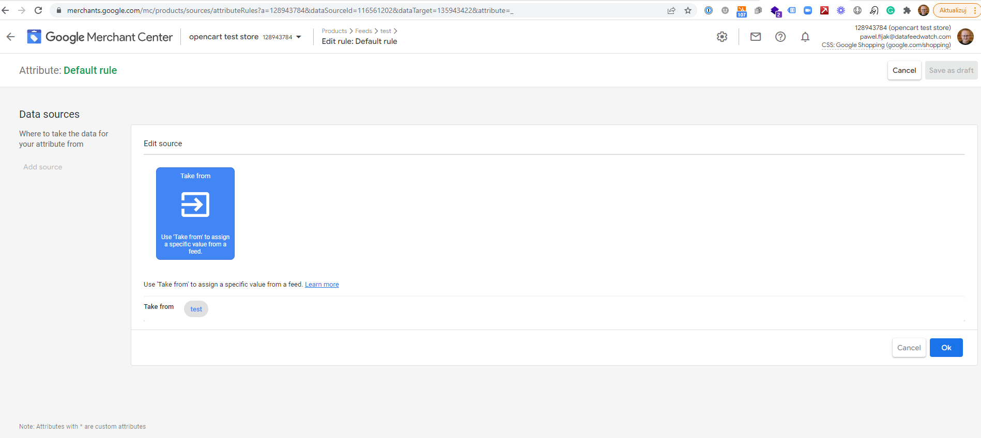Go to the 'test' feed breadcrumb

386,31
